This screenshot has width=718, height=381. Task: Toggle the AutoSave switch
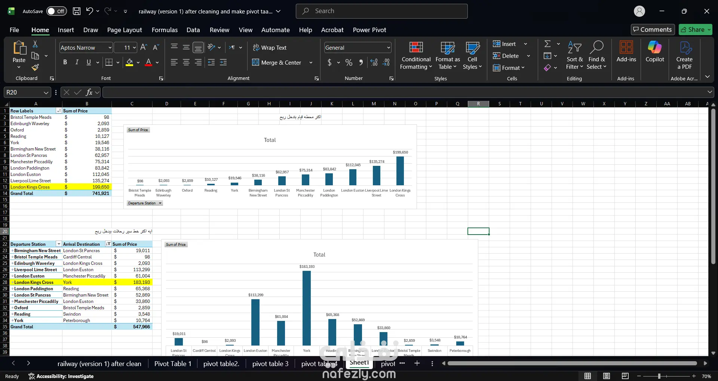[x=56, y=11]
